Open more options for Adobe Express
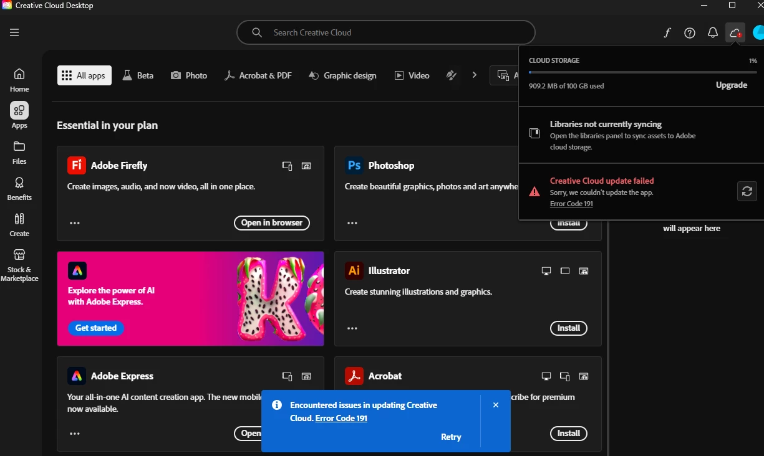The image size is (764, 456). (x=75, y=434)
